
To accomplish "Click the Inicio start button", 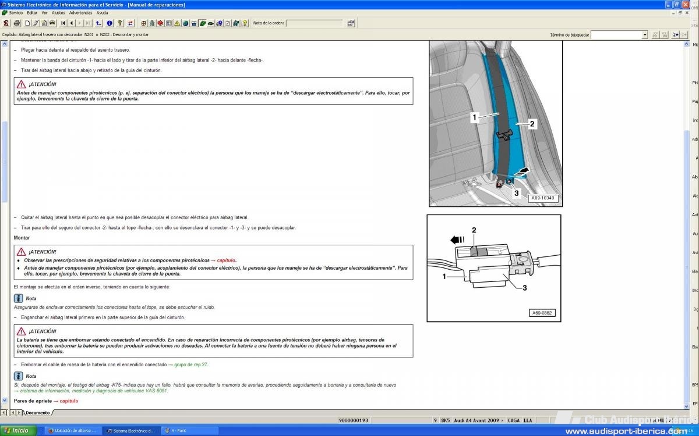I will point(19,431).
